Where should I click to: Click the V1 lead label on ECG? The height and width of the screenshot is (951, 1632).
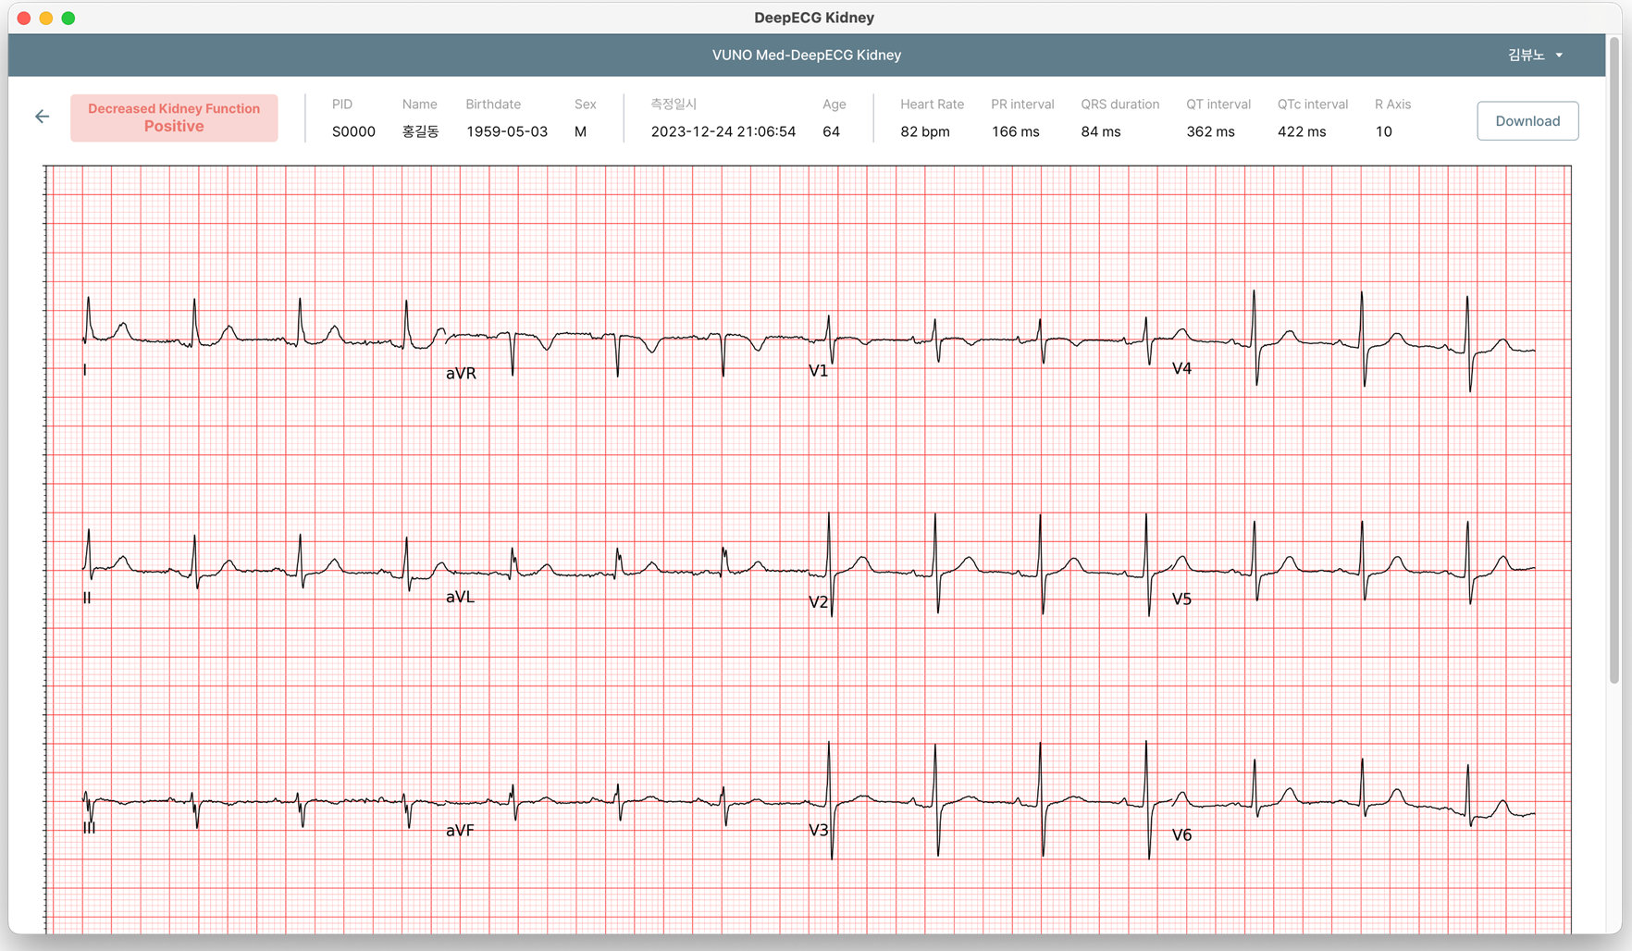click(818, 371)
